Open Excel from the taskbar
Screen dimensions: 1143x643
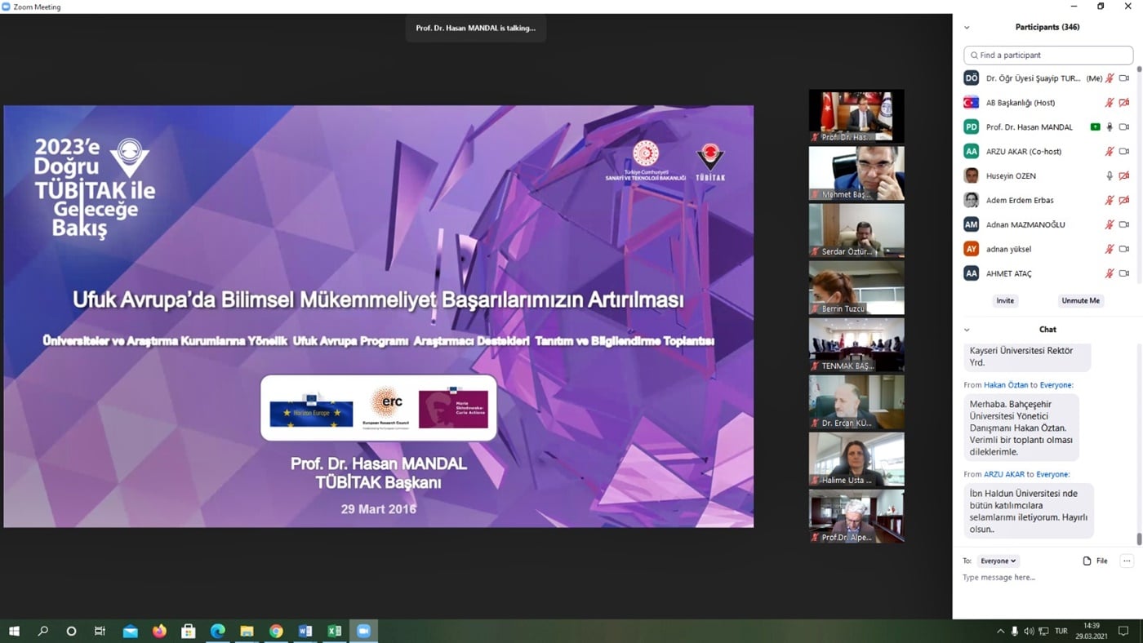[334, 631]
